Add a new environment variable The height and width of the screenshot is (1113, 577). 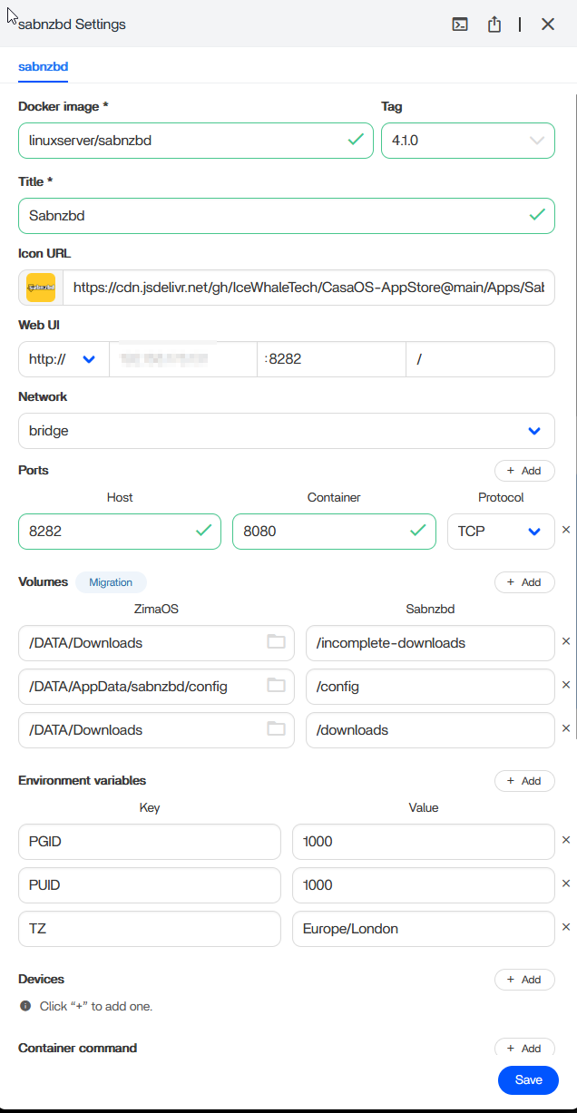[523, 781]
